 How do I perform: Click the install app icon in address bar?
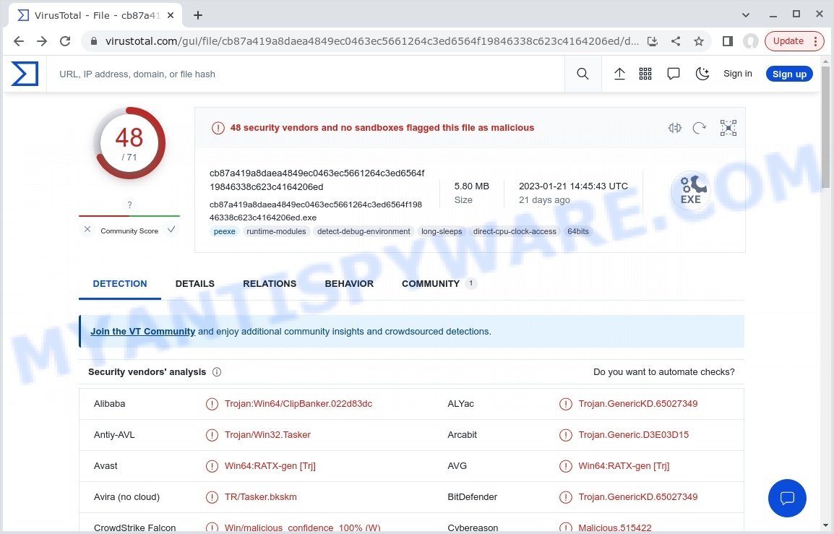[x=653, y=41]
